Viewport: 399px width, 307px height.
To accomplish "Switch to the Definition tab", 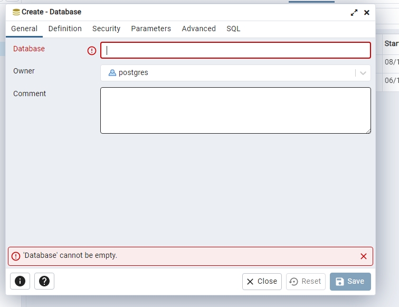I will (65, 29).
